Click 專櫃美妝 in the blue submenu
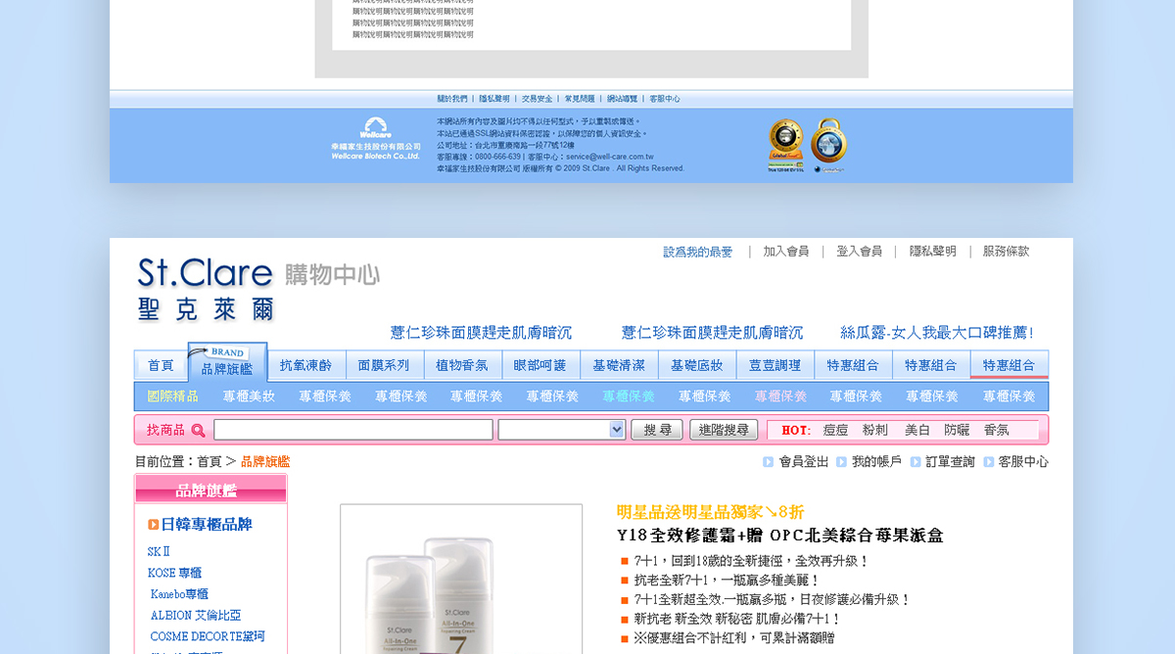Screen dimensions: 1175x654 (249, 397)
